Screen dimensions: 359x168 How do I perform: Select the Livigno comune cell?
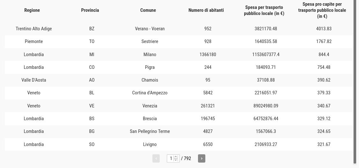coord(150,144)
